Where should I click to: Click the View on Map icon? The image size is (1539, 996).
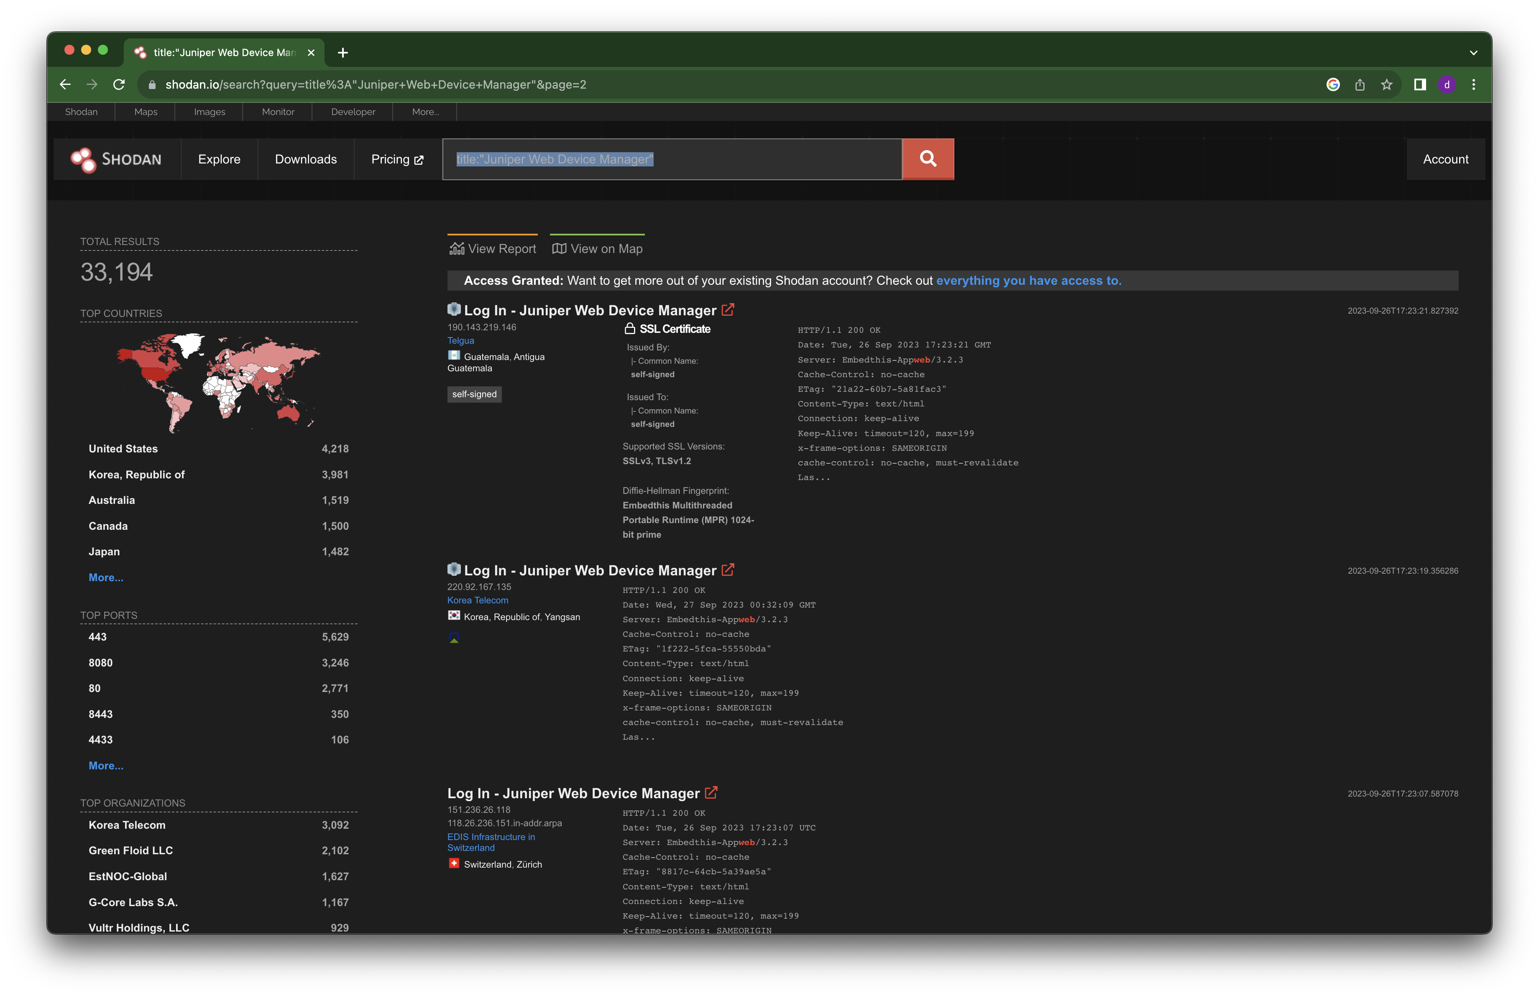click(x=559, y=249)
